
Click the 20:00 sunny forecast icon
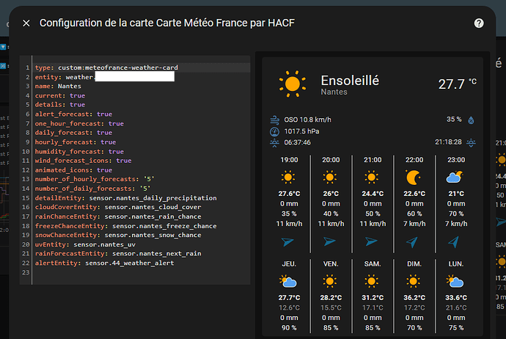pyautogui.click(x=330, y=178)
